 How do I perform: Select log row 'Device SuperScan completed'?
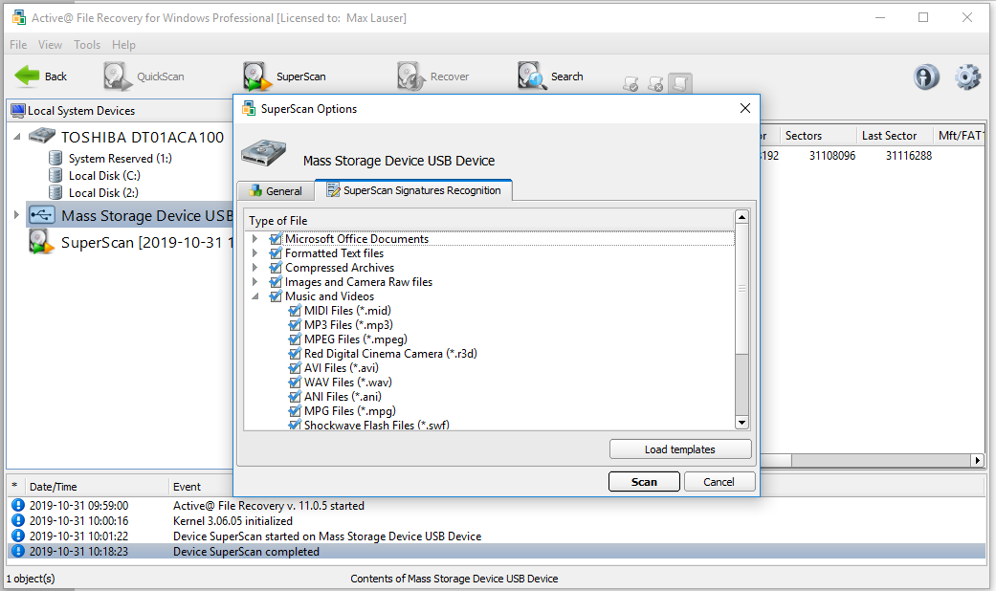pos(497,551)
